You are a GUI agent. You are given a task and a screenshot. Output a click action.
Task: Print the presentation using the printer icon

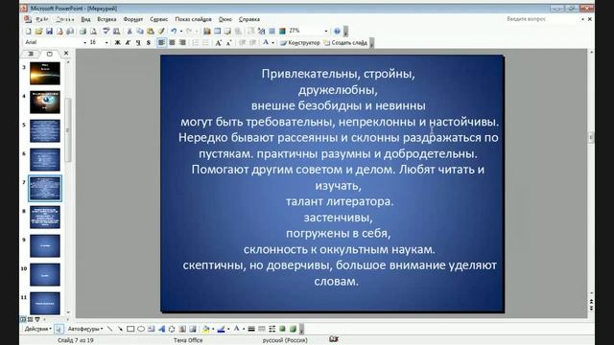[83, 31]
